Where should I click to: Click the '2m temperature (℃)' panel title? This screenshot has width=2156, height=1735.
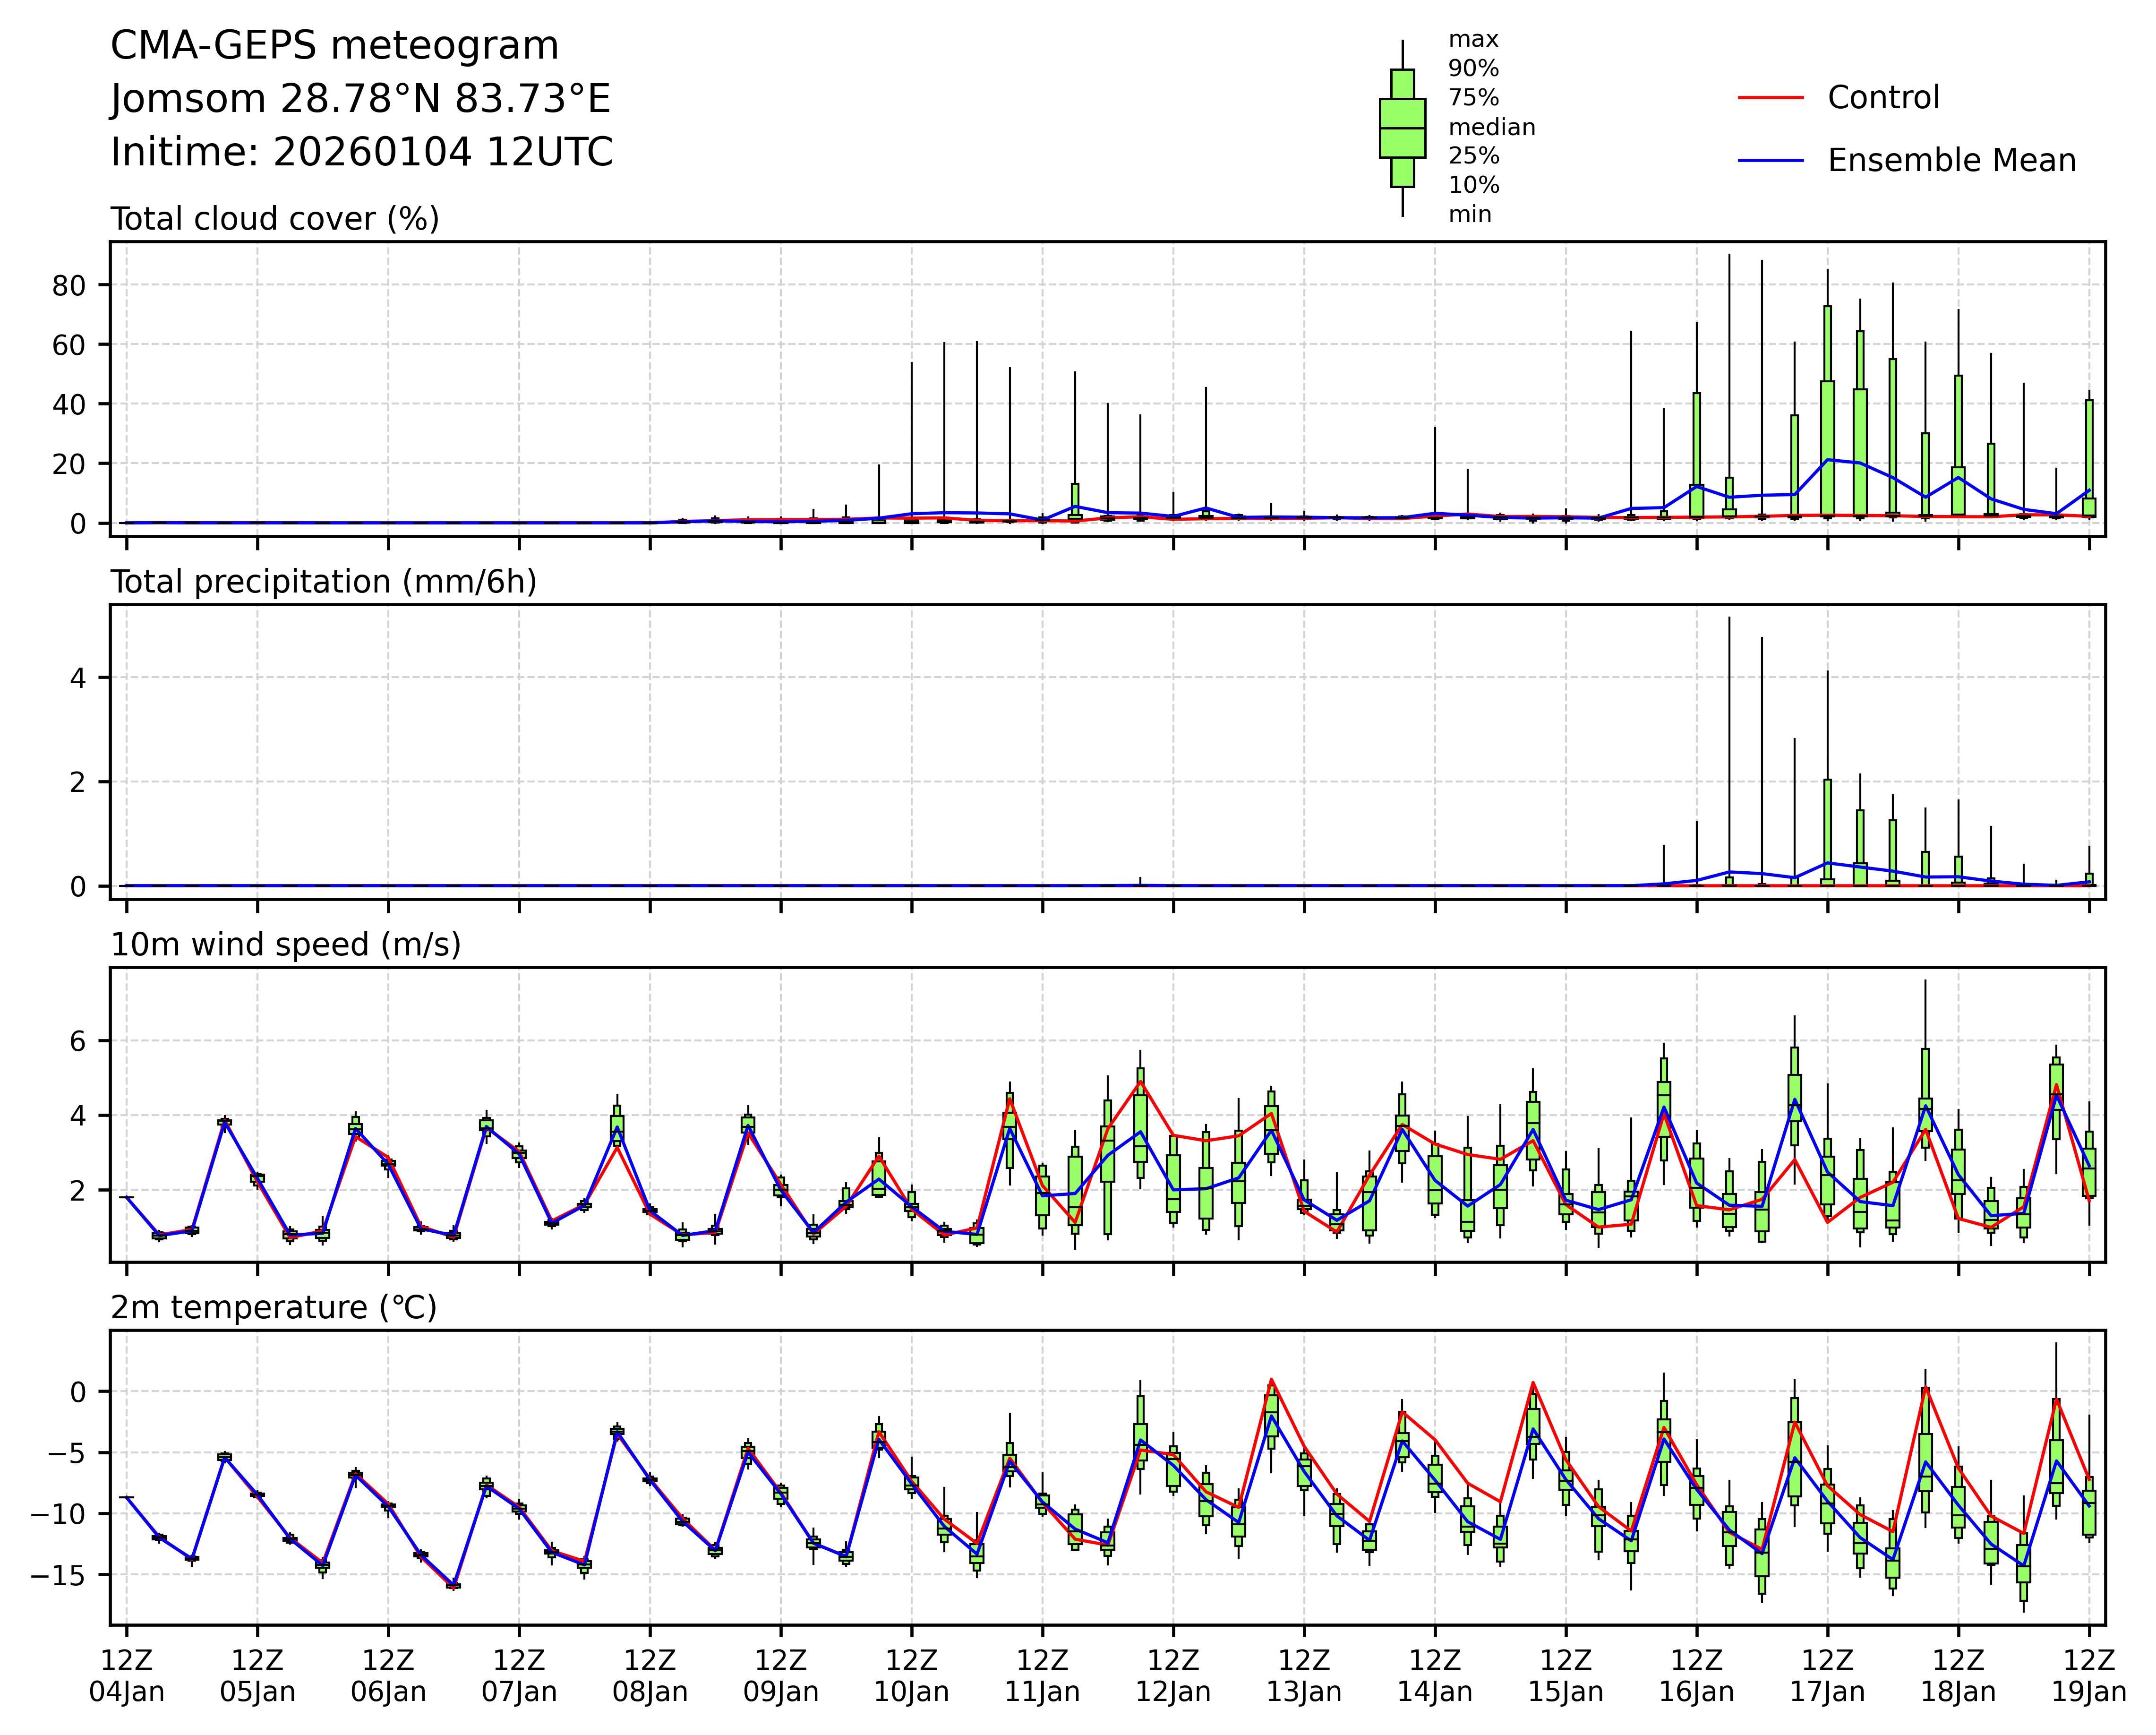273,1308
